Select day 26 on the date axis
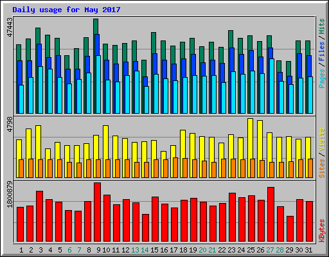 point(260,250)
